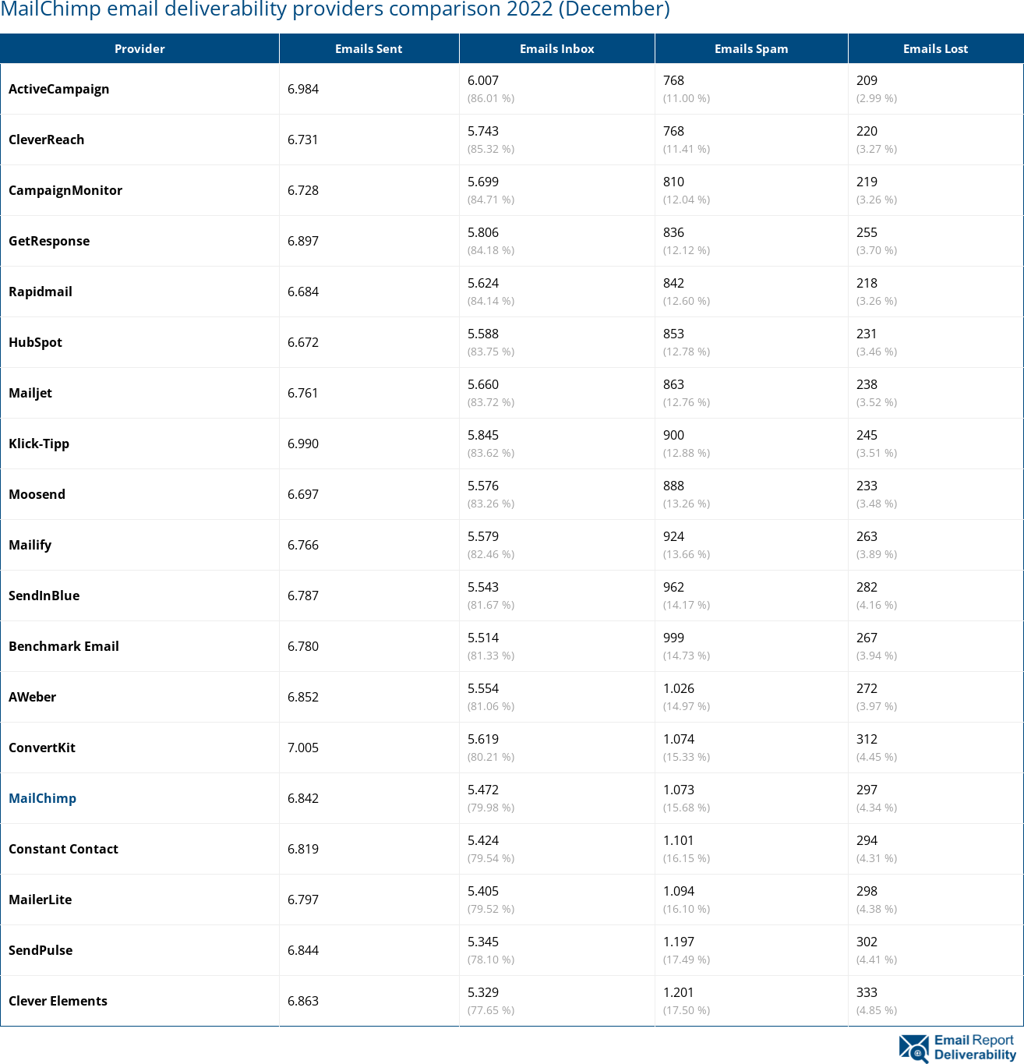Click the ActiveCampaign provider name
The width and height of the screenshot is (1024, 1064).
point(58,89)
